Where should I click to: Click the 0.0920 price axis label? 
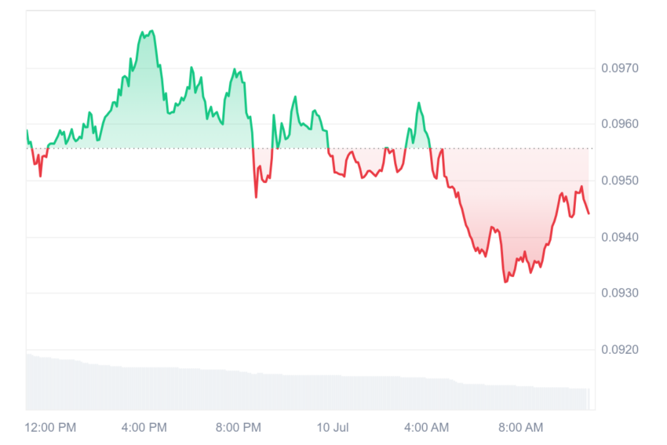(620, 349)
